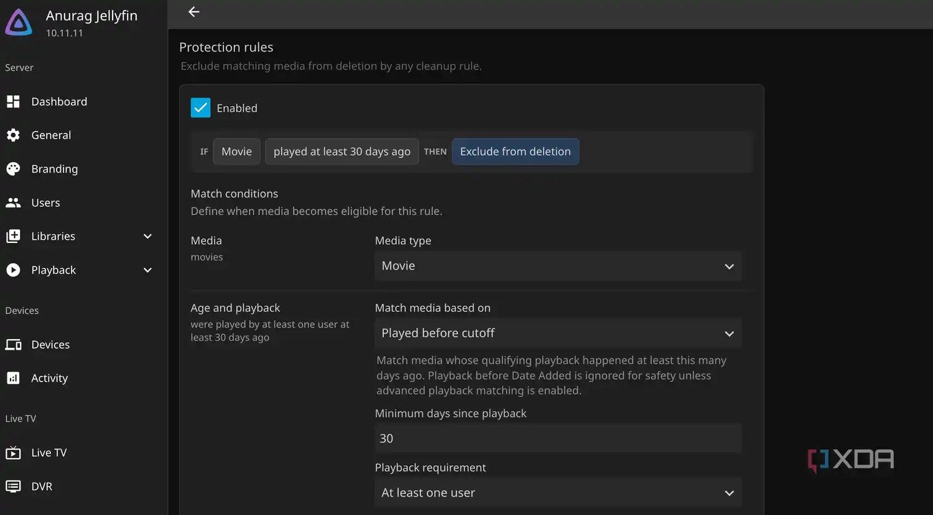The height and width of the screenshot is (515, 933).
Task: Expand the Playback sidebar section
Action: click(x=147, y=270)
